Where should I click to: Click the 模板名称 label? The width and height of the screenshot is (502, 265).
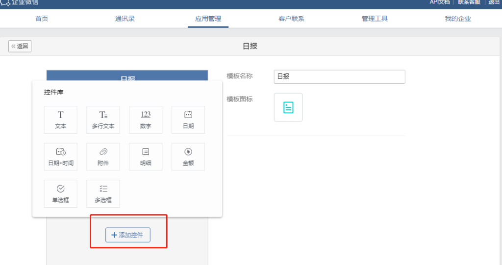239,76
